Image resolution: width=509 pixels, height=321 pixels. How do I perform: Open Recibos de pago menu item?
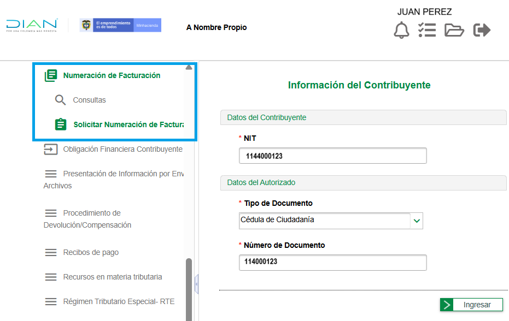tap(91, 252)
